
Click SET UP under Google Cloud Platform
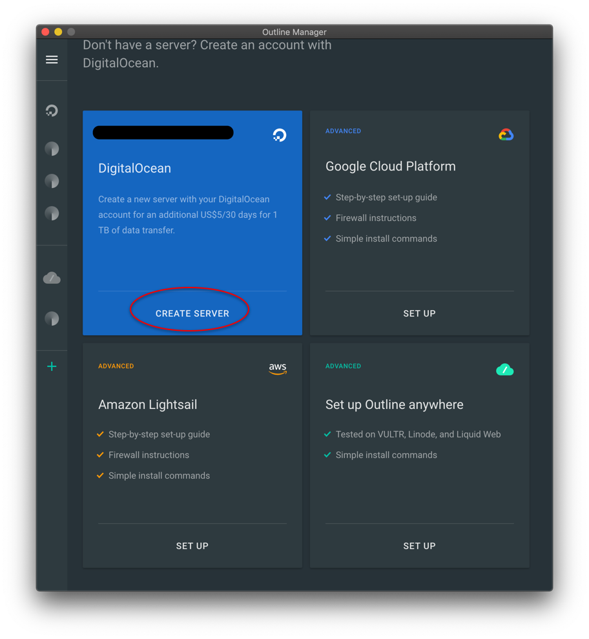419,313
